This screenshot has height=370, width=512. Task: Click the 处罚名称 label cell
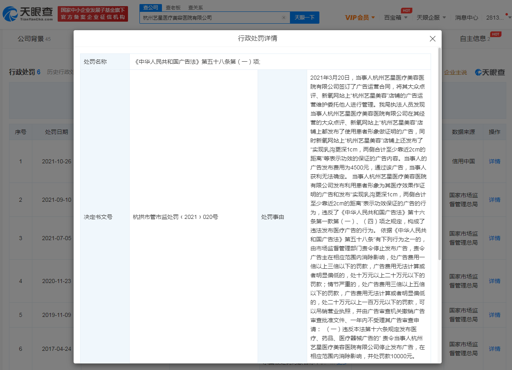coord(105,62)
